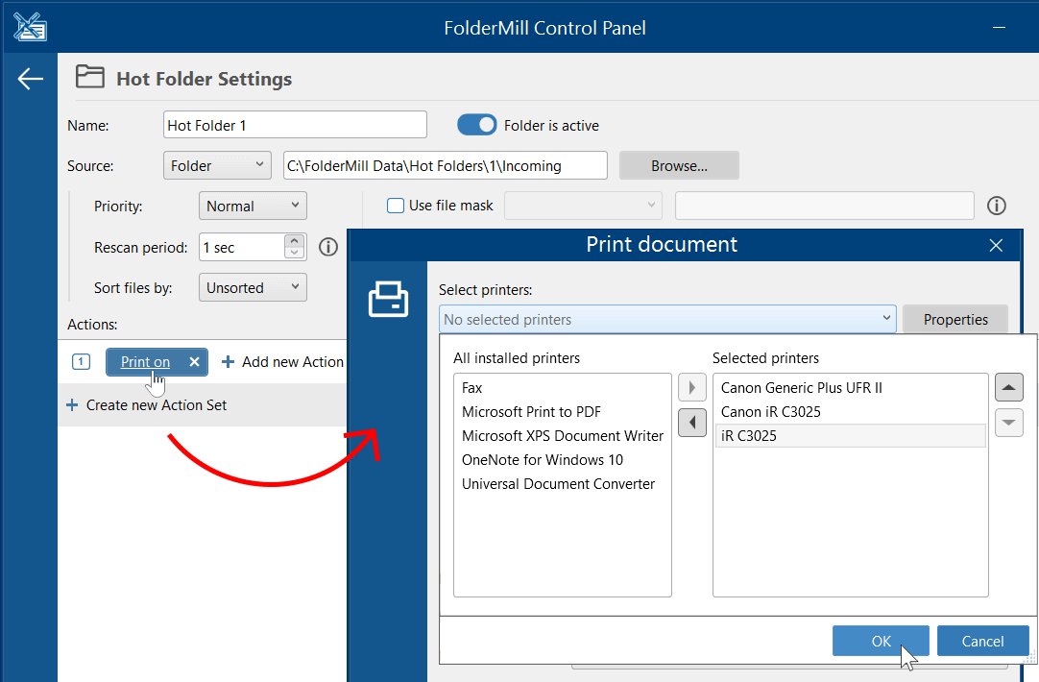This screenshot has width=1039, height=682.
Task: Expand the Priority dropdown set to Normal
Action: click(x=252, y=206)
